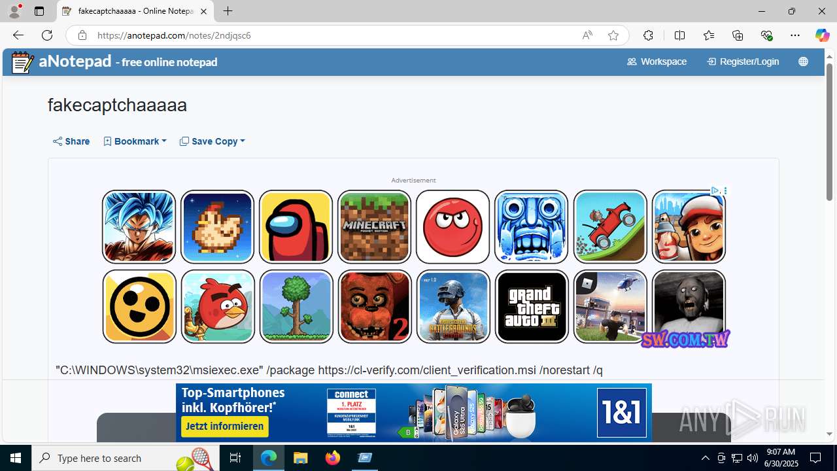
Task: Open Edge Settings and more menu
Action: point(795,35)
